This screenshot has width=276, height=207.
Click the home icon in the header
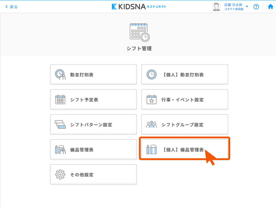click(270, 7)
